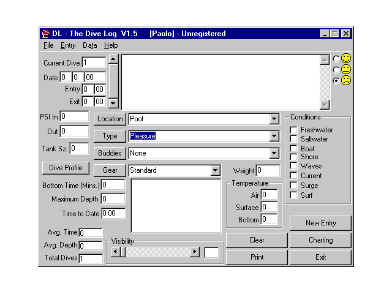
Task: Click the Dive Log app icon in title bar
Action: tap(45, 34)
